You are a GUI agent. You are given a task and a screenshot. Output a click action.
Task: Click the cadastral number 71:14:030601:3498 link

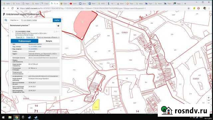coord(35,47)
